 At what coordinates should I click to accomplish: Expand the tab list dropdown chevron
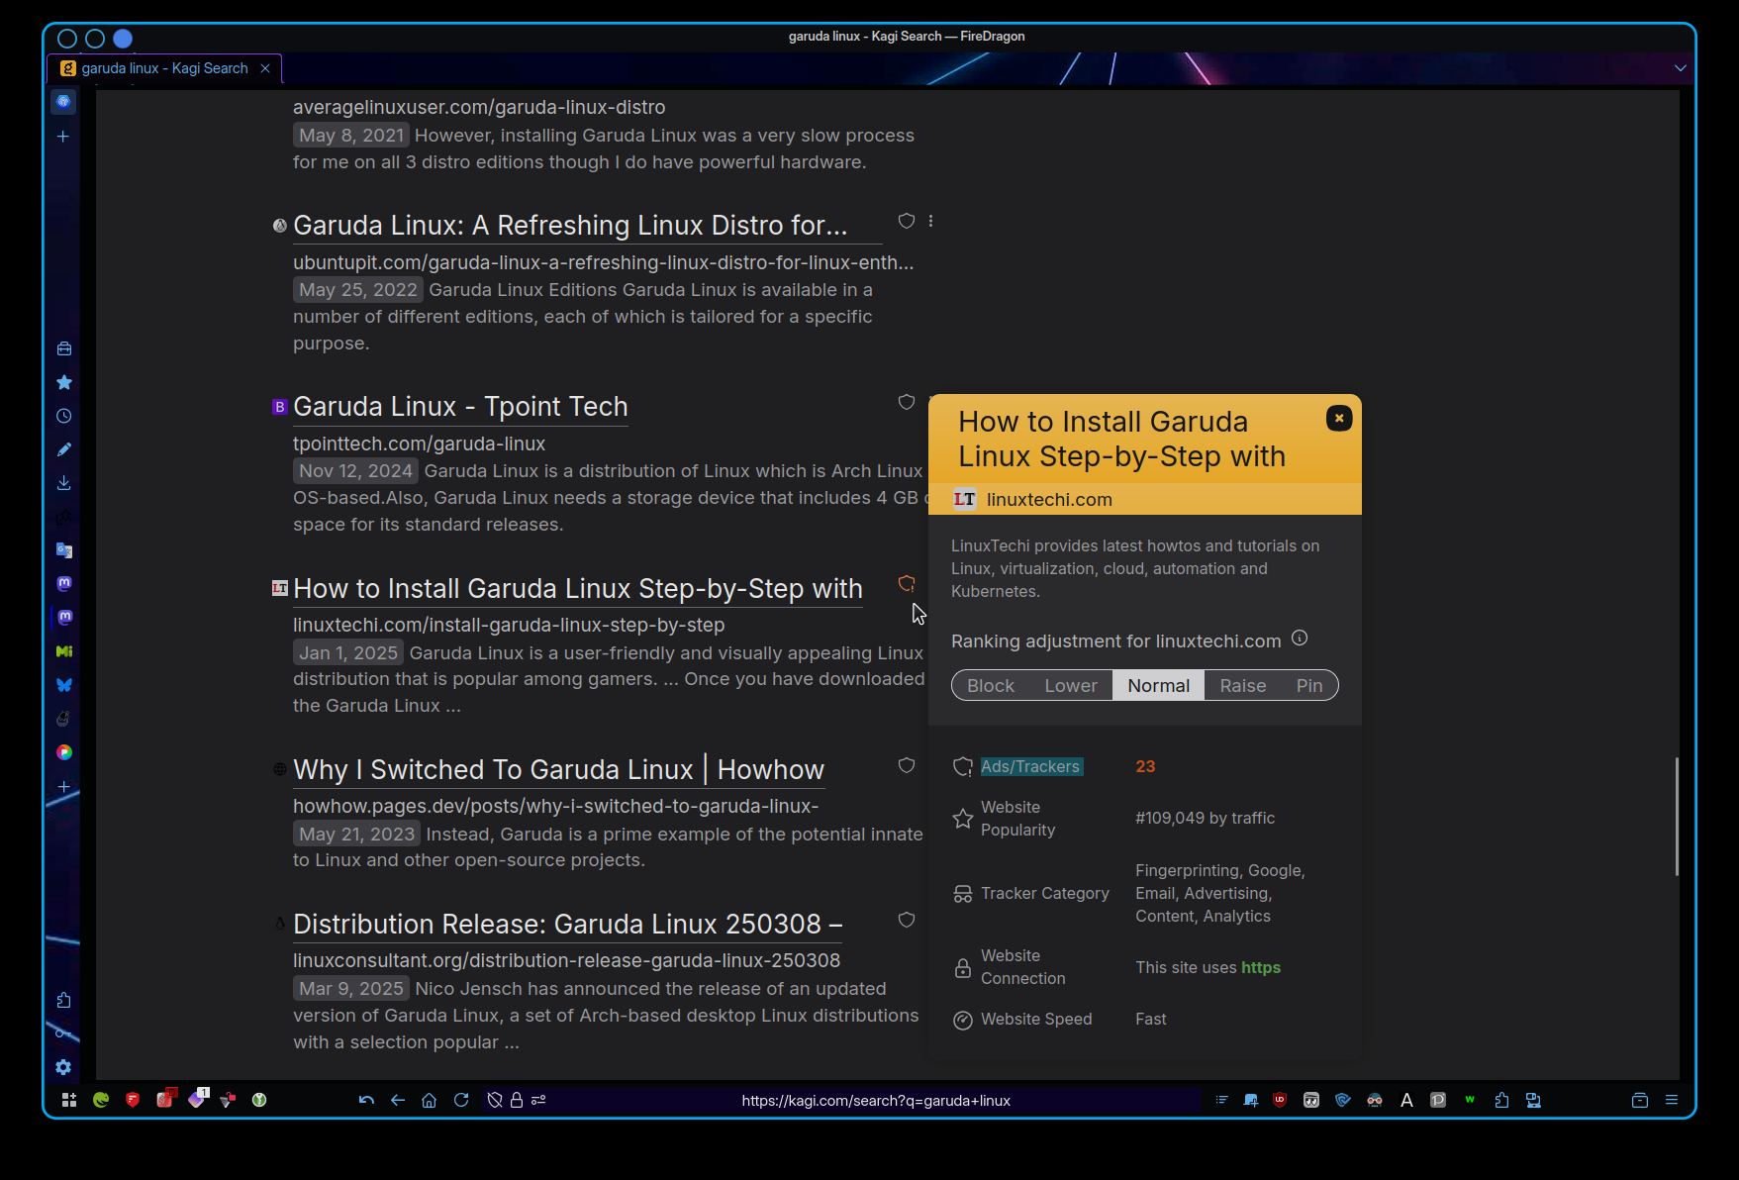tap(1680, 68)
